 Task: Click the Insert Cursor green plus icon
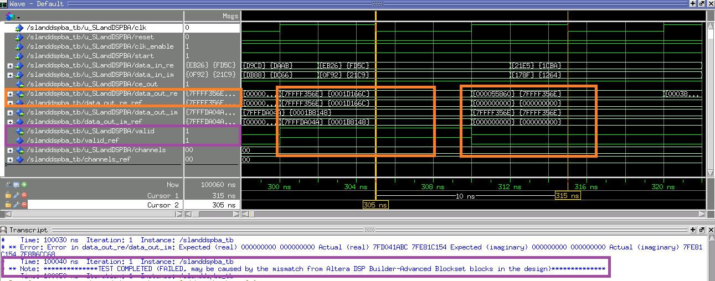pos(24,184)
